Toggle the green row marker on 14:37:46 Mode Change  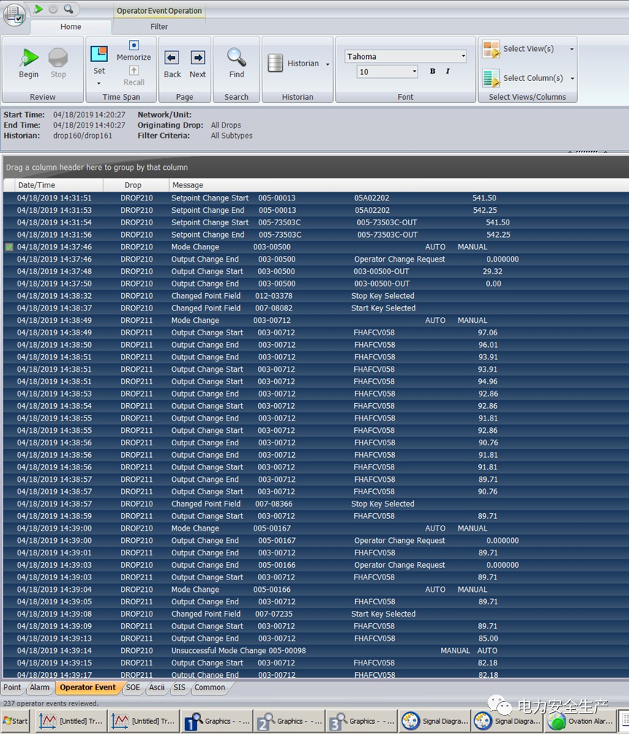coord(9,247)
